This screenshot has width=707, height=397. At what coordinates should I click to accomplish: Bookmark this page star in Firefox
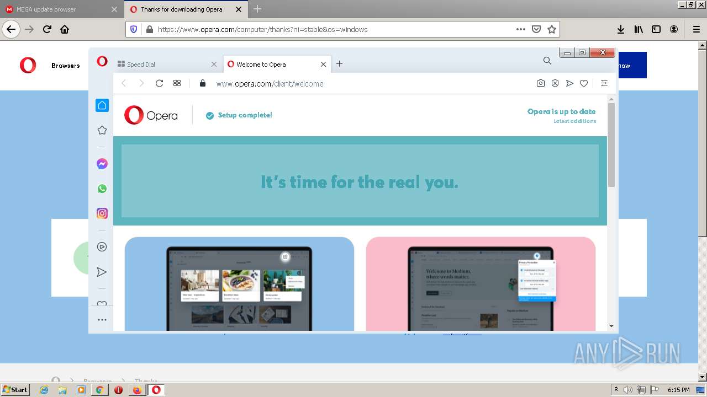coord(551,29)
